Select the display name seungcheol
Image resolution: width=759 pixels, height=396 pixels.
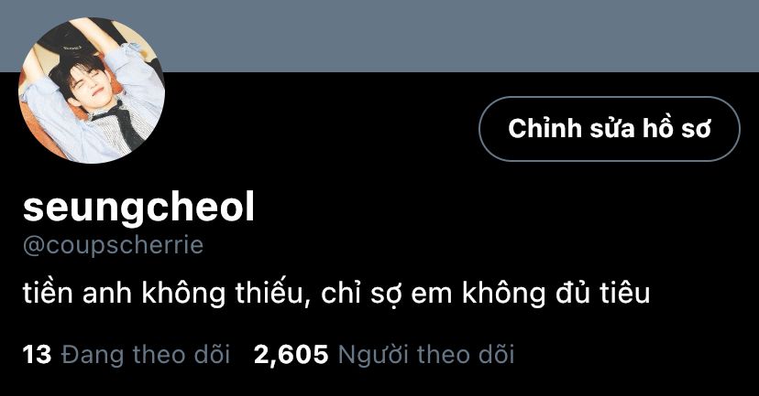pos(138,208)
